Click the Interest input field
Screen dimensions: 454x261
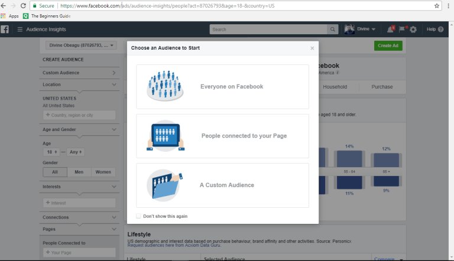(x=79, y=203)
